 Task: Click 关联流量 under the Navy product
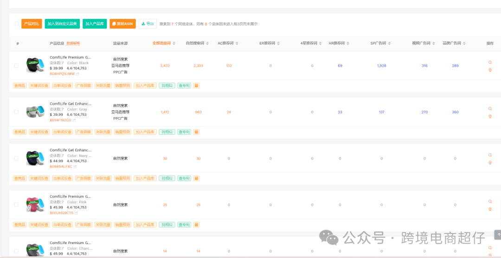[x=103, y=178]
